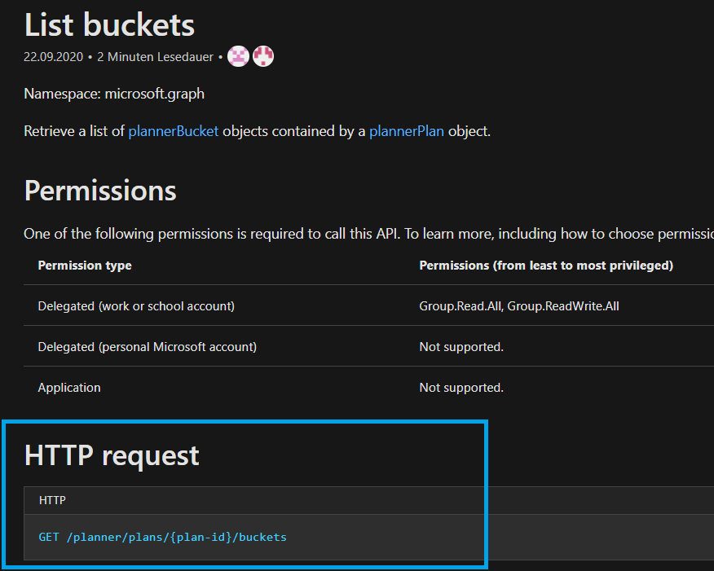This screenshot has height=571, width=714.
Task: Click the Namespace: microsoft.graph line
Action: 114,94
